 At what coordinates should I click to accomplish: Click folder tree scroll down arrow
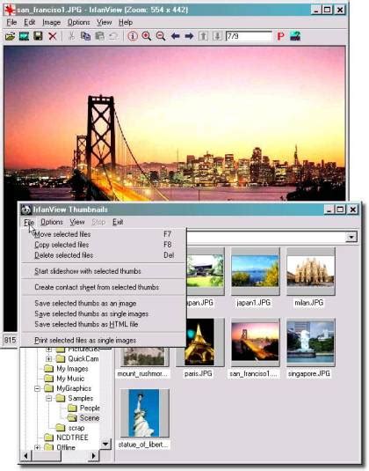tap(105, 444)
